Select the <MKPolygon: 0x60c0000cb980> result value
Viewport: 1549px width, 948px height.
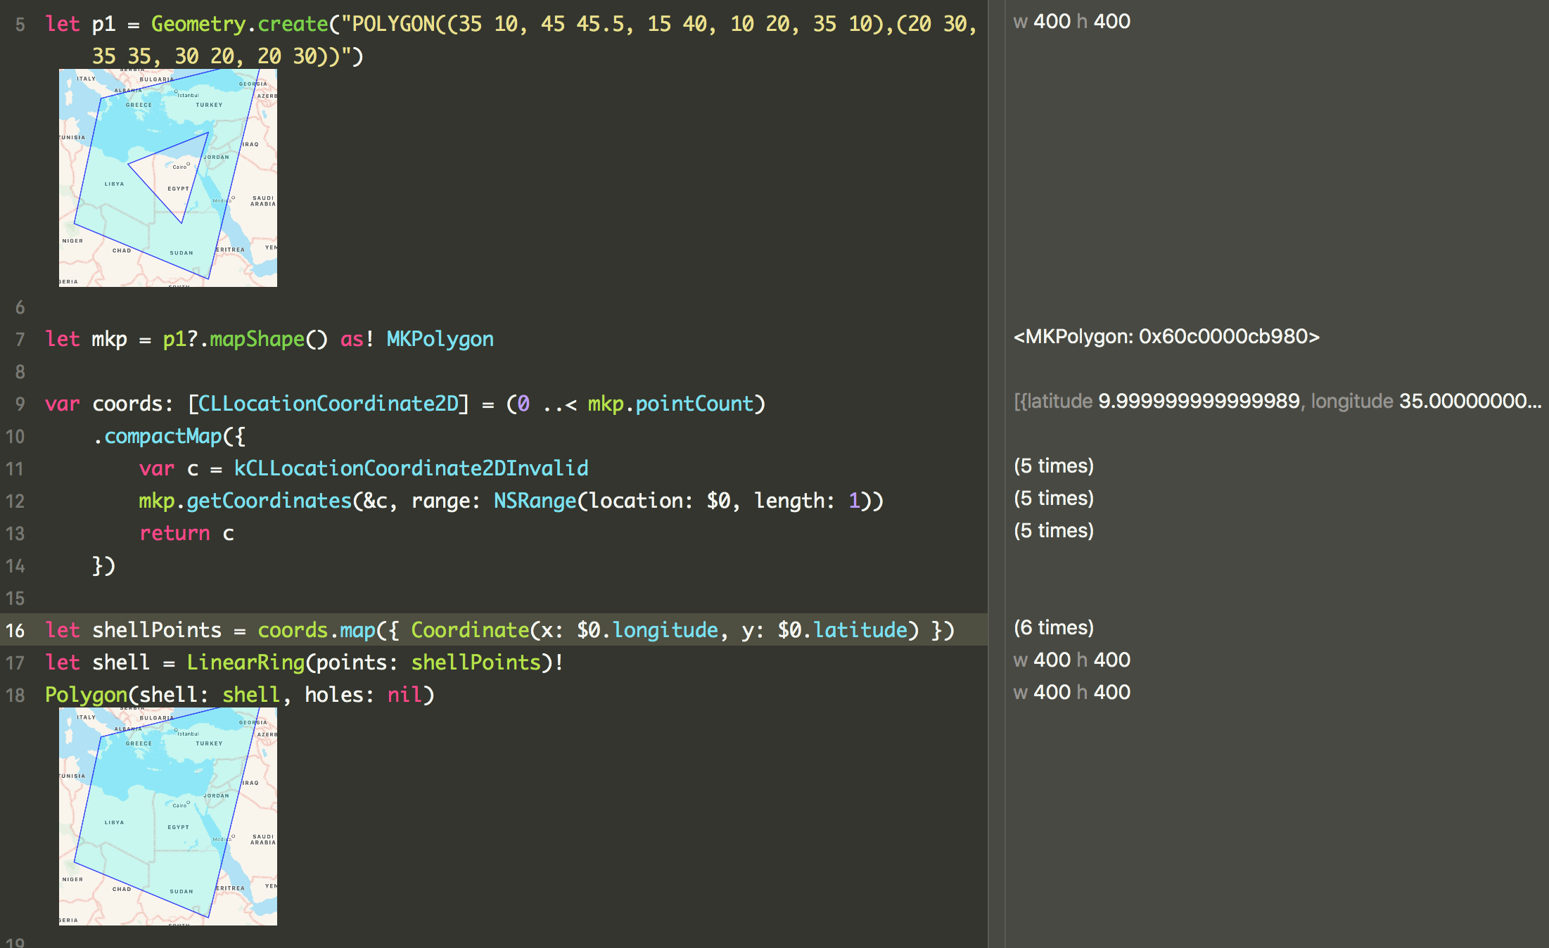1166,337
